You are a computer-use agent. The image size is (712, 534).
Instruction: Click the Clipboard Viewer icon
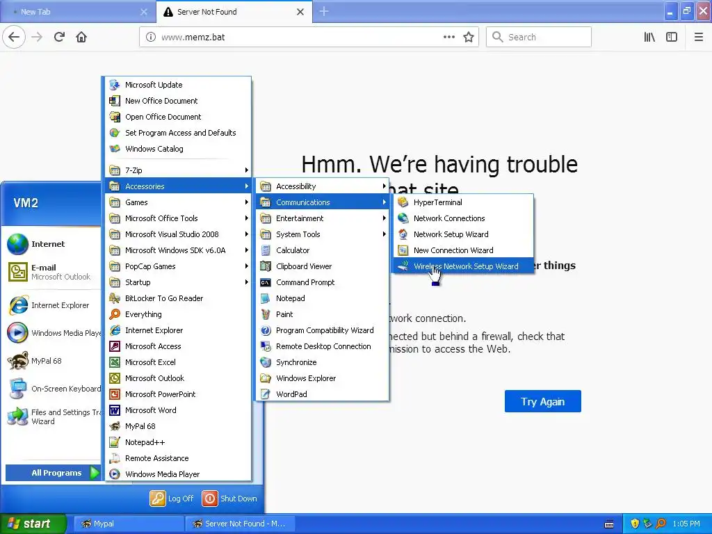pyautogui.click(x=266, y=266)
